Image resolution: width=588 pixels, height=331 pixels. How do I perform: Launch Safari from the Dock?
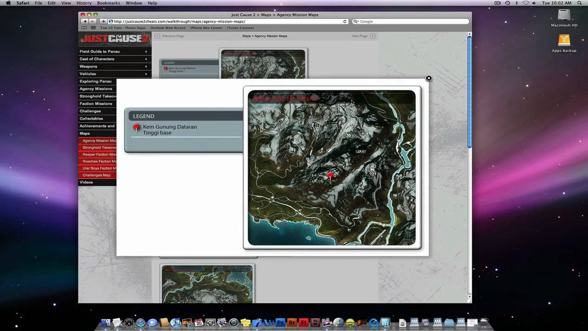pos(141,323)
